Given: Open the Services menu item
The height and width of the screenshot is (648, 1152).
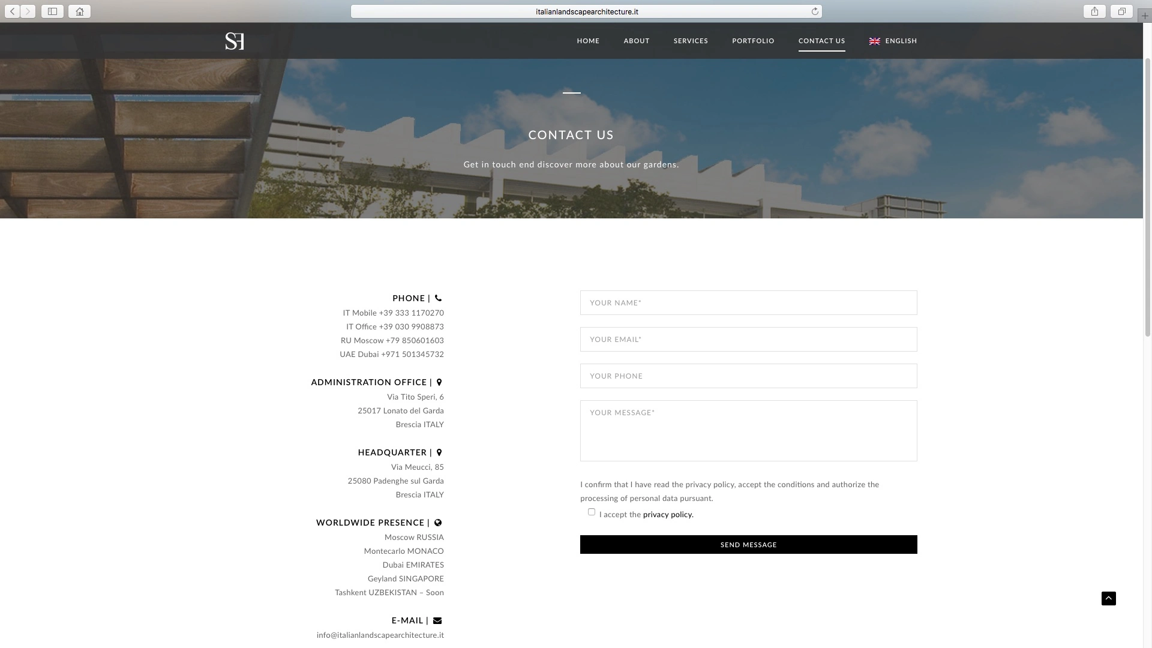Looking at the screenshot, I should tap(691, 41).
